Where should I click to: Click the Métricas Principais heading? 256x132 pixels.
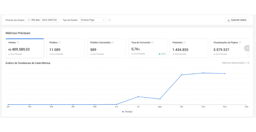click(x=18, y=33)
